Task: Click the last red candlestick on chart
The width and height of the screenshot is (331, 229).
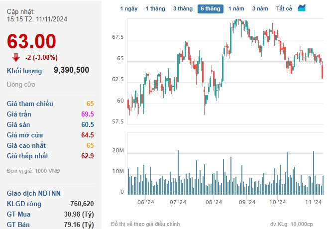Action: [323, 74]
